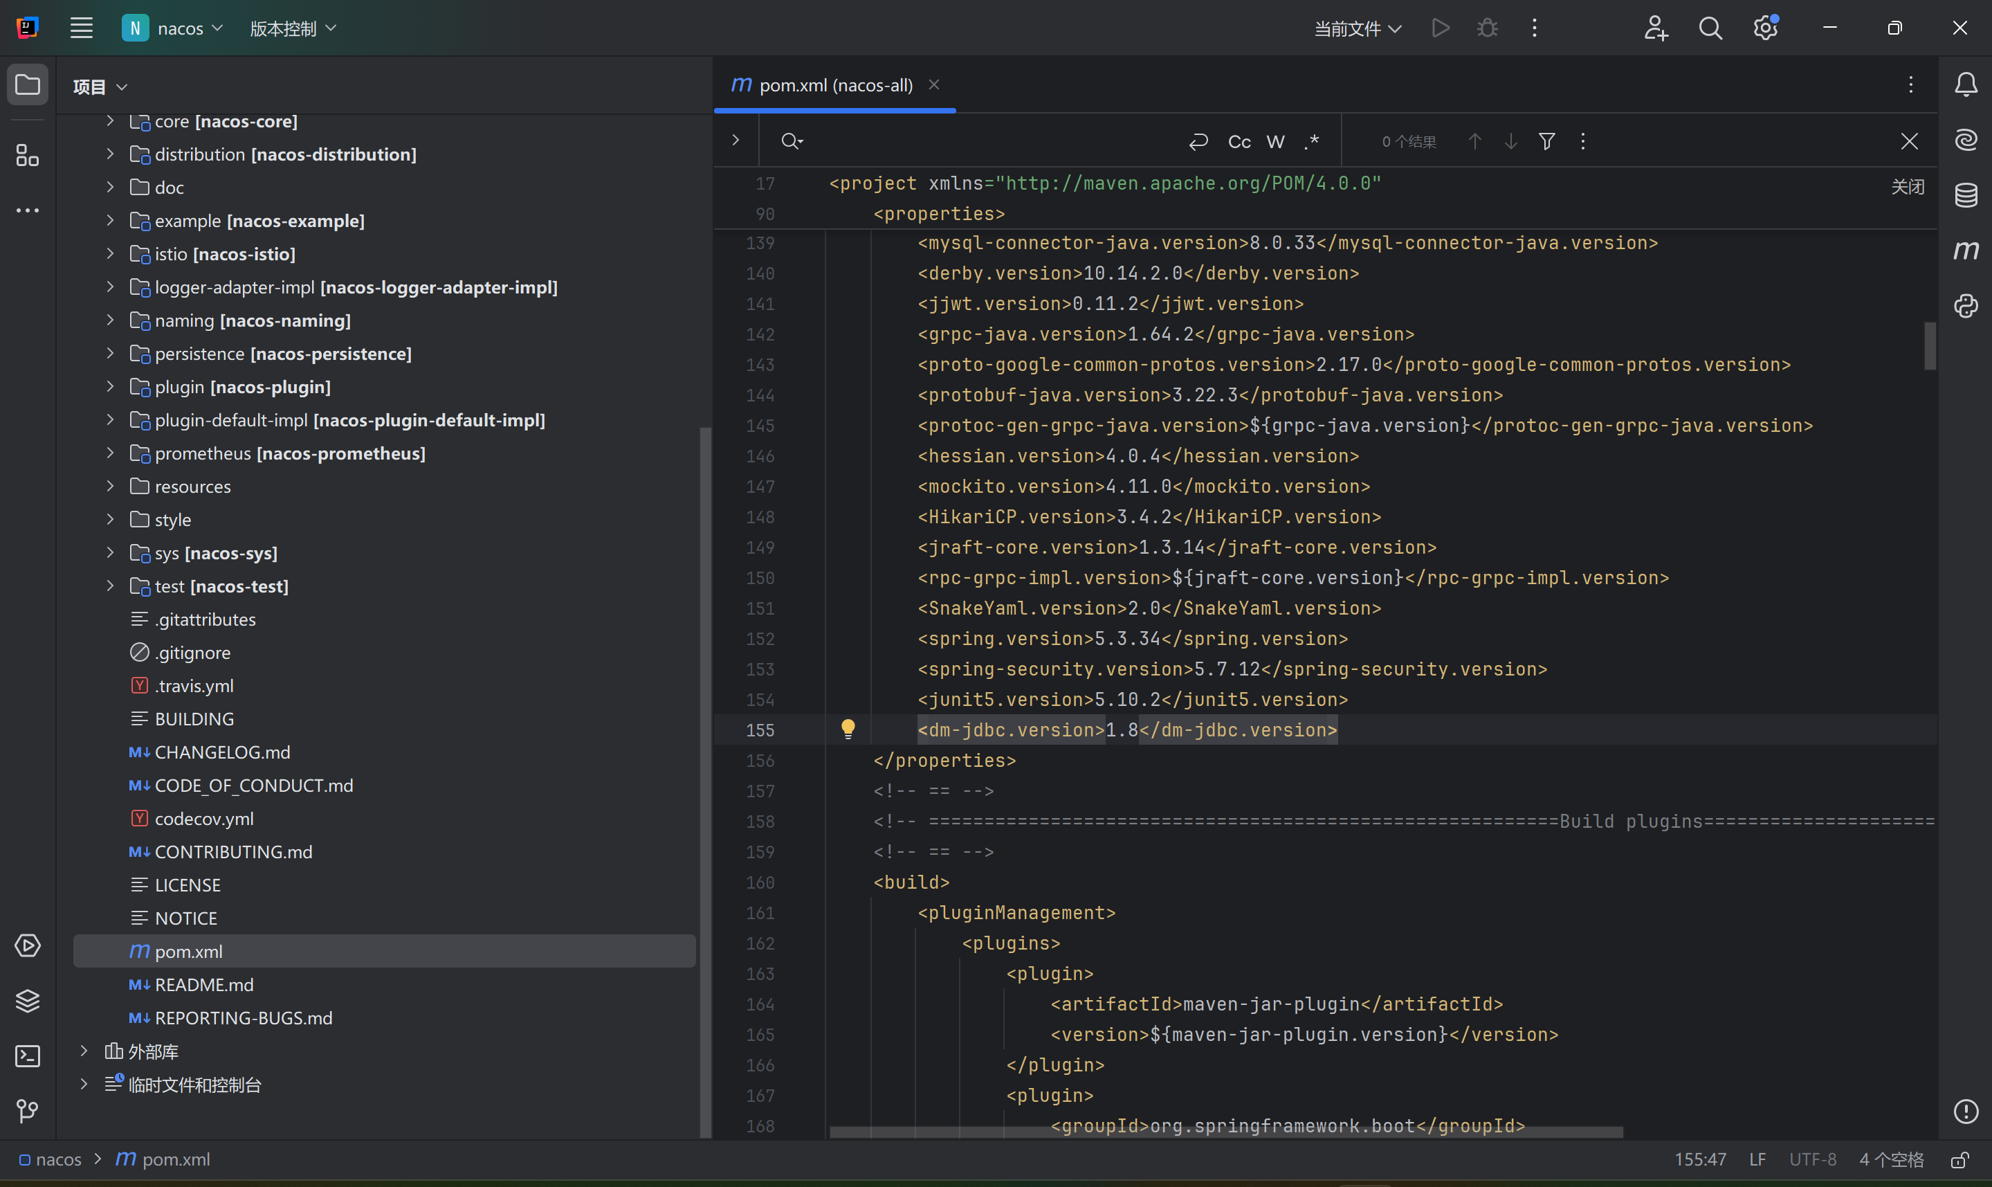Click UTF-8 encoding in status bar
1992x1187 pixels.
click(x=1812, y=1159)
